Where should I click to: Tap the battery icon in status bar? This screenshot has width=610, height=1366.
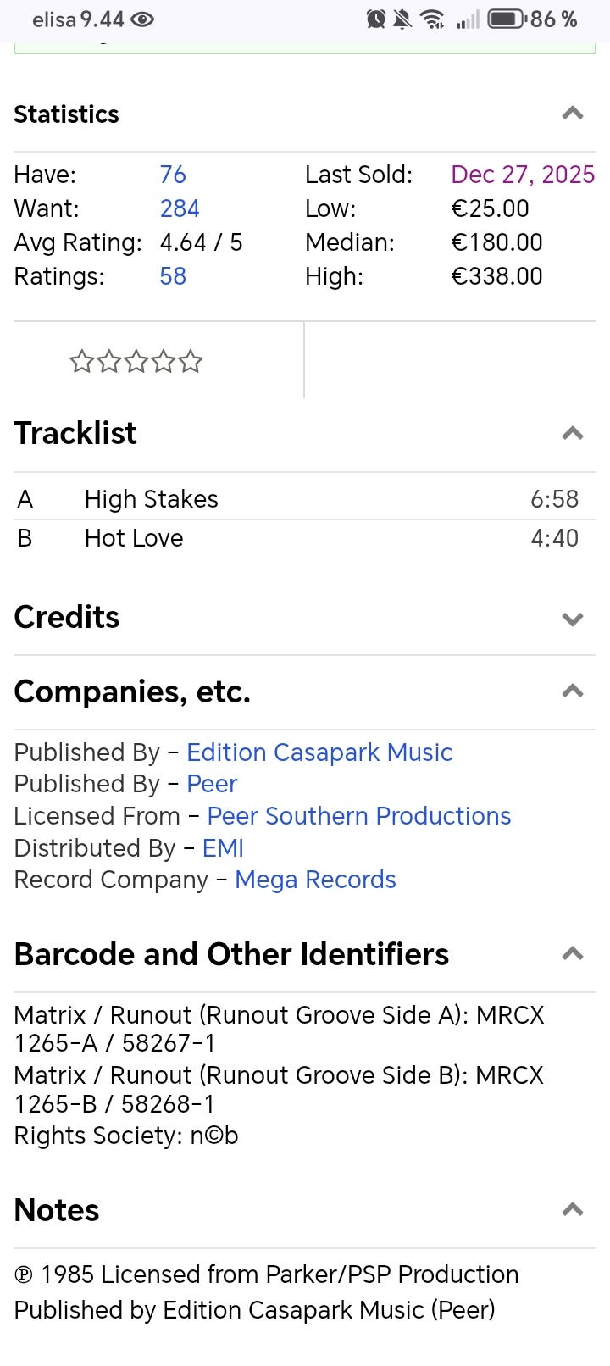click(506, 19)
